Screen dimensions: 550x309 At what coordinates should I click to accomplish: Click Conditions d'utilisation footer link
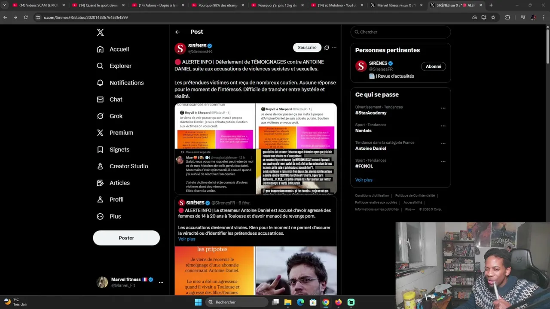point(372,196)
